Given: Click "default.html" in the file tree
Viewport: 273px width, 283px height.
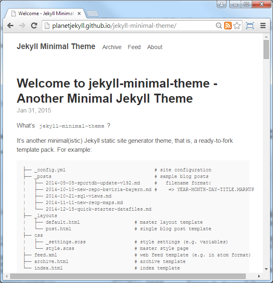Looking at the screenshot, I should [x=63, y=222].
